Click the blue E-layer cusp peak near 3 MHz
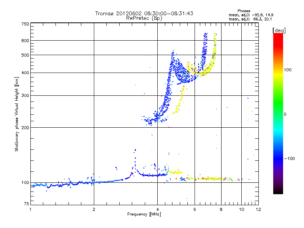Image resolution: width=304 pixels, height=228 pixels. click(x=135, y=150)
